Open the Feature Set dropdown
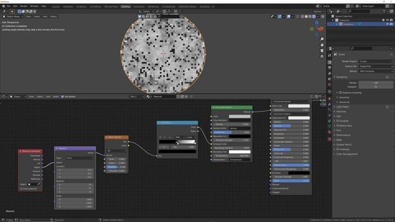 (x=376, y=66)
